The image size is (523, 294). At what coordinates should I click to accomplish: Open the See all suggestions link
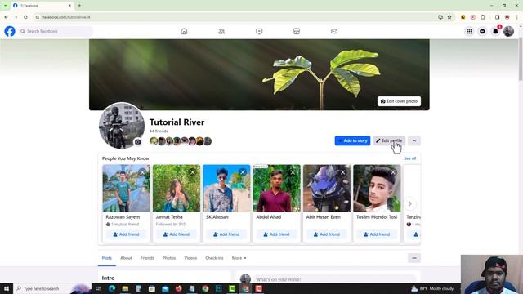[x=410, y=158]
